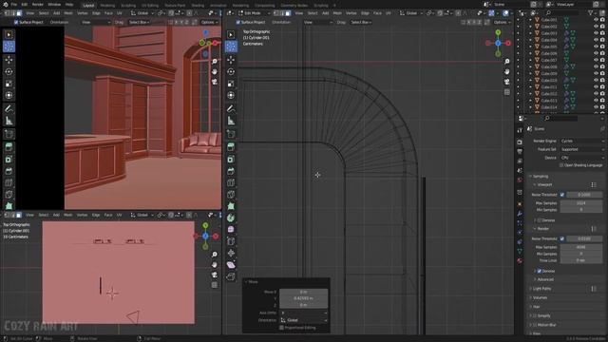
Task: Select the Bevel tool in main viewport
Action: [x=231, y=171]
